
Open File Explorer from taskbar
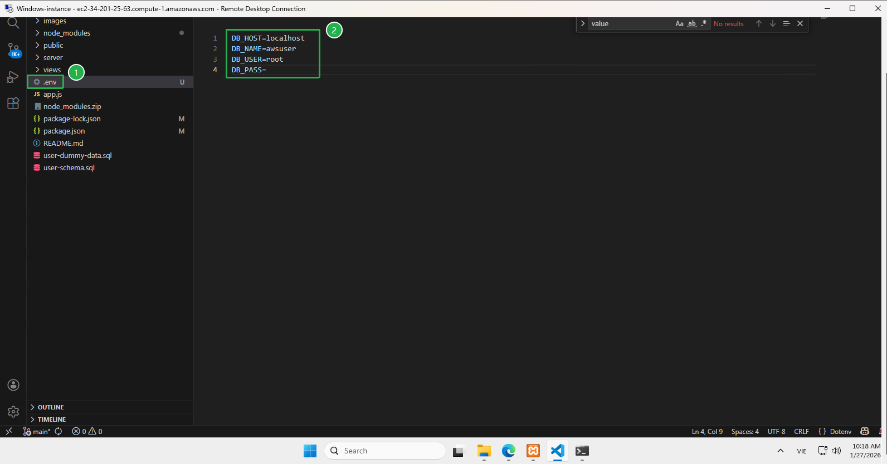(484, 451)
